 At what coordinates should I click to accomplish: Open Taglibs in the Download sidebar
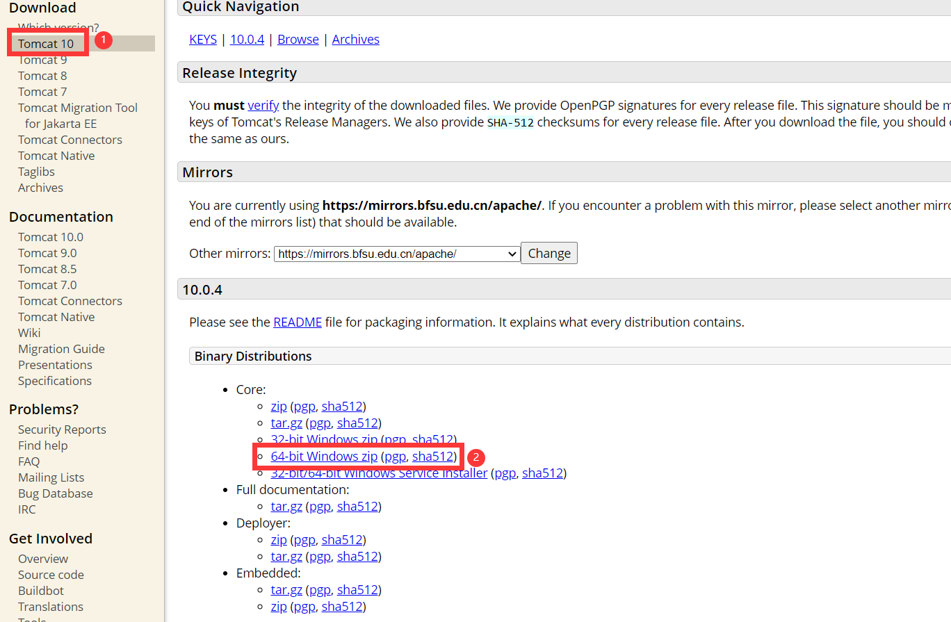tap(36, 172)
